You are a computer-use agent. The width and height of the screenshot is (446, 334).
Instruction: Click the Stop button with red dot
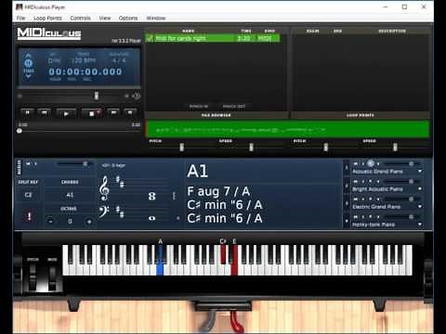pos(92,113)
